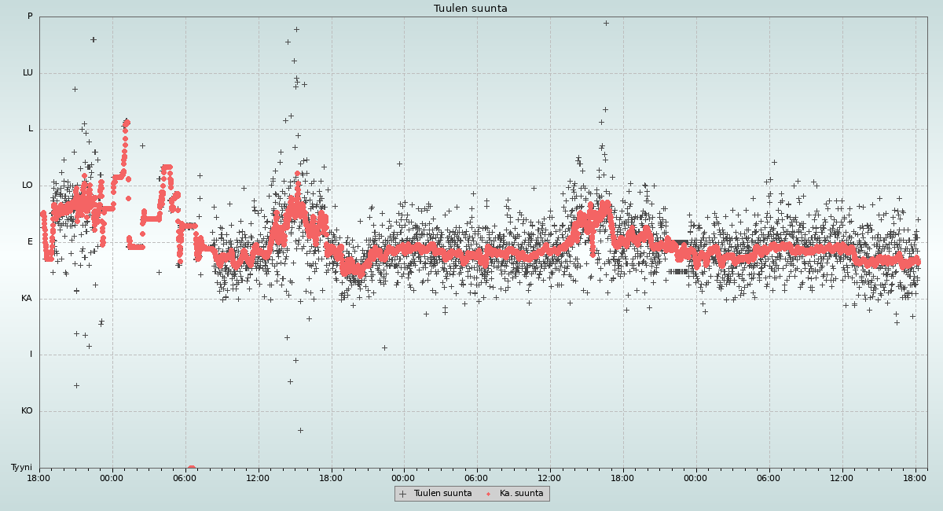Click the first 00:00 label on the time axis
The width and height of the screenshot is (943, 511).
112,477
